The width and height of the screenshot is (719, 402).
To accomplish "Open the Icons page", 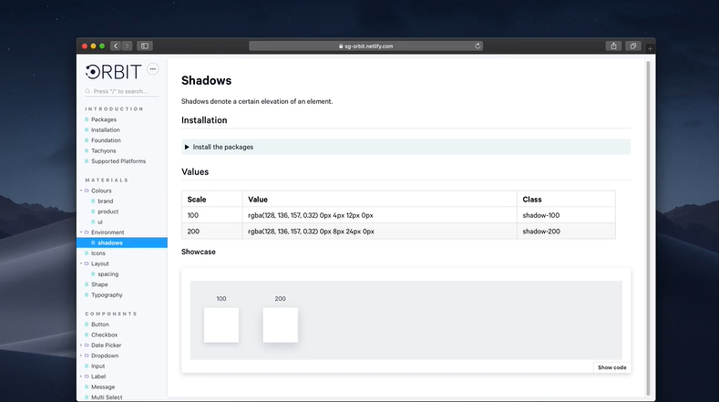I will (x=98, y=253).
